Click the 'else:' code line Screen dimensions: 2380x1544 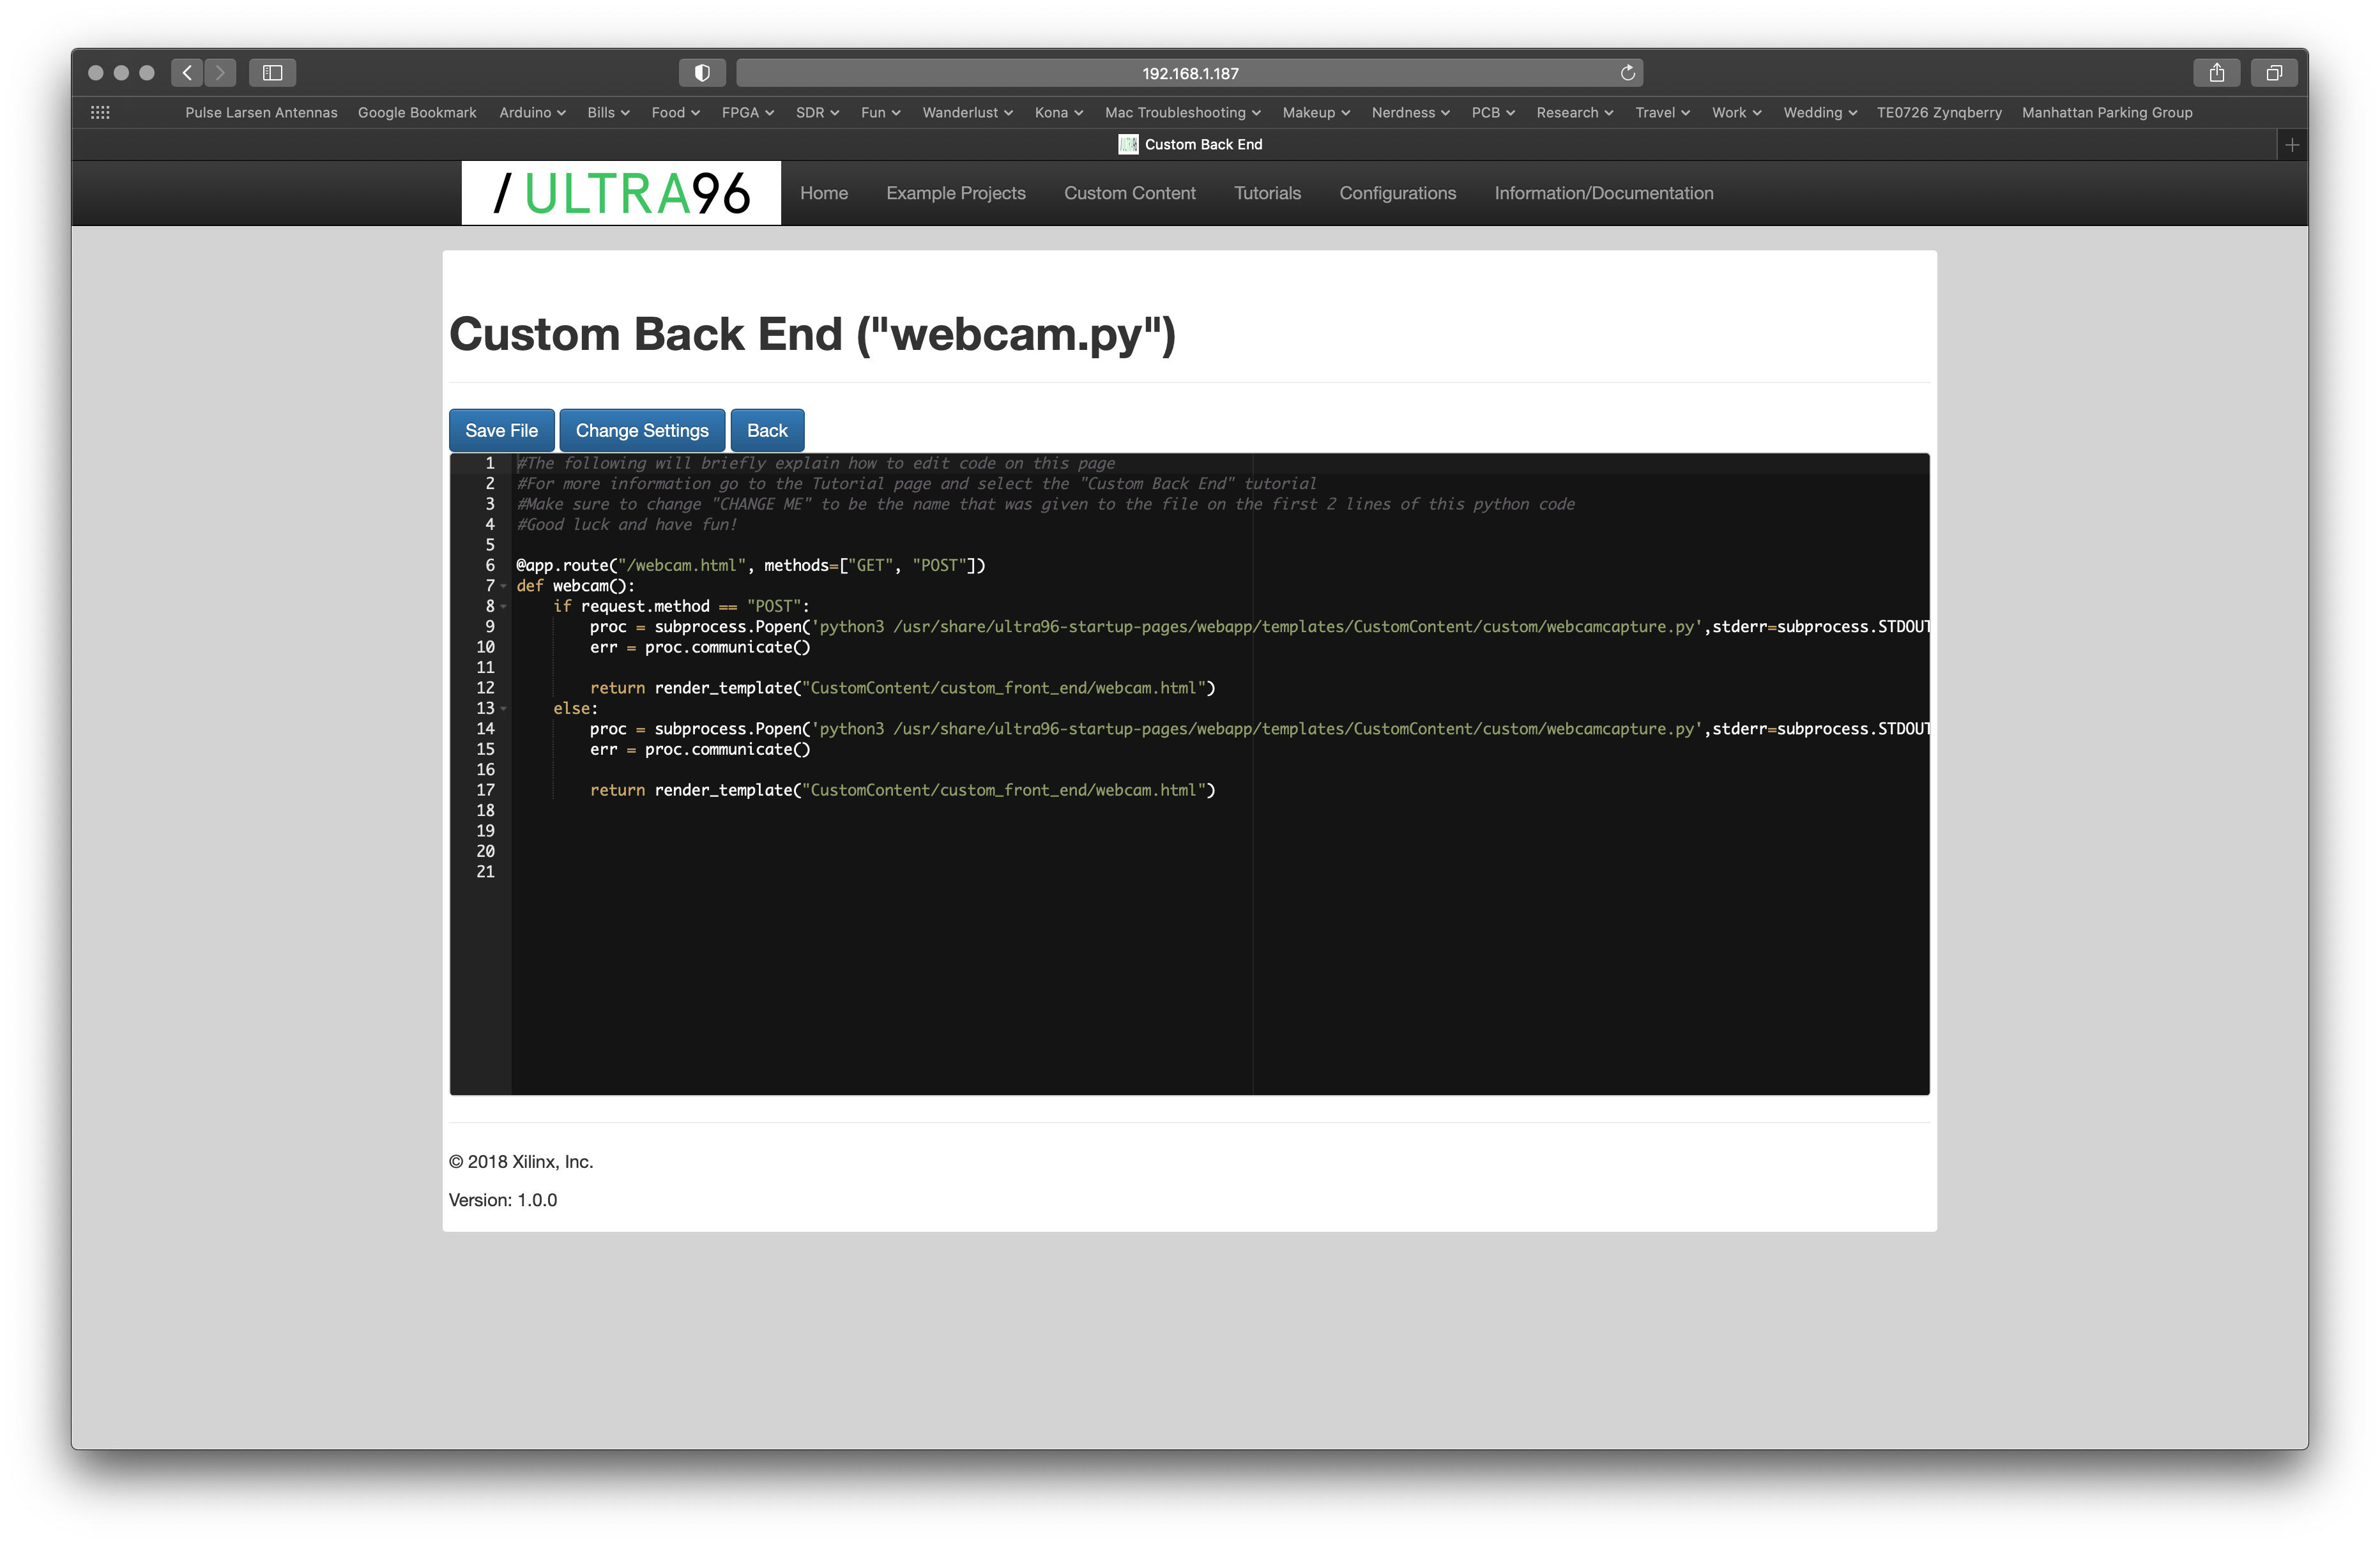coord(576,709)
